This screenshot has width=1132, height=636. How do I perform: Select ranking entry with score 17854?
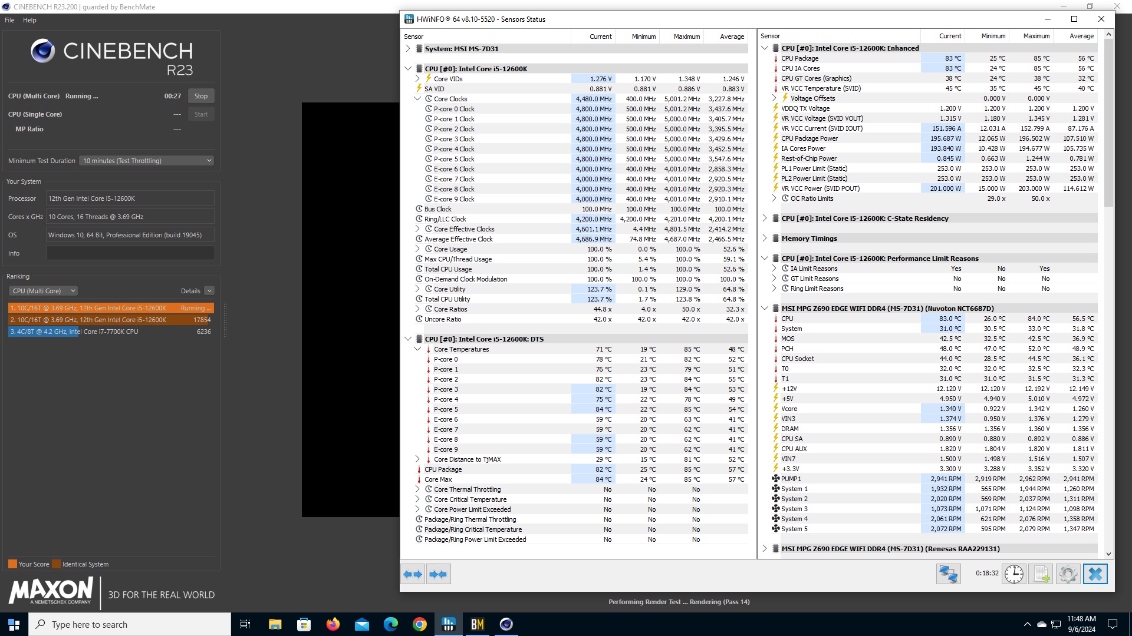click(x=111, y=320)
